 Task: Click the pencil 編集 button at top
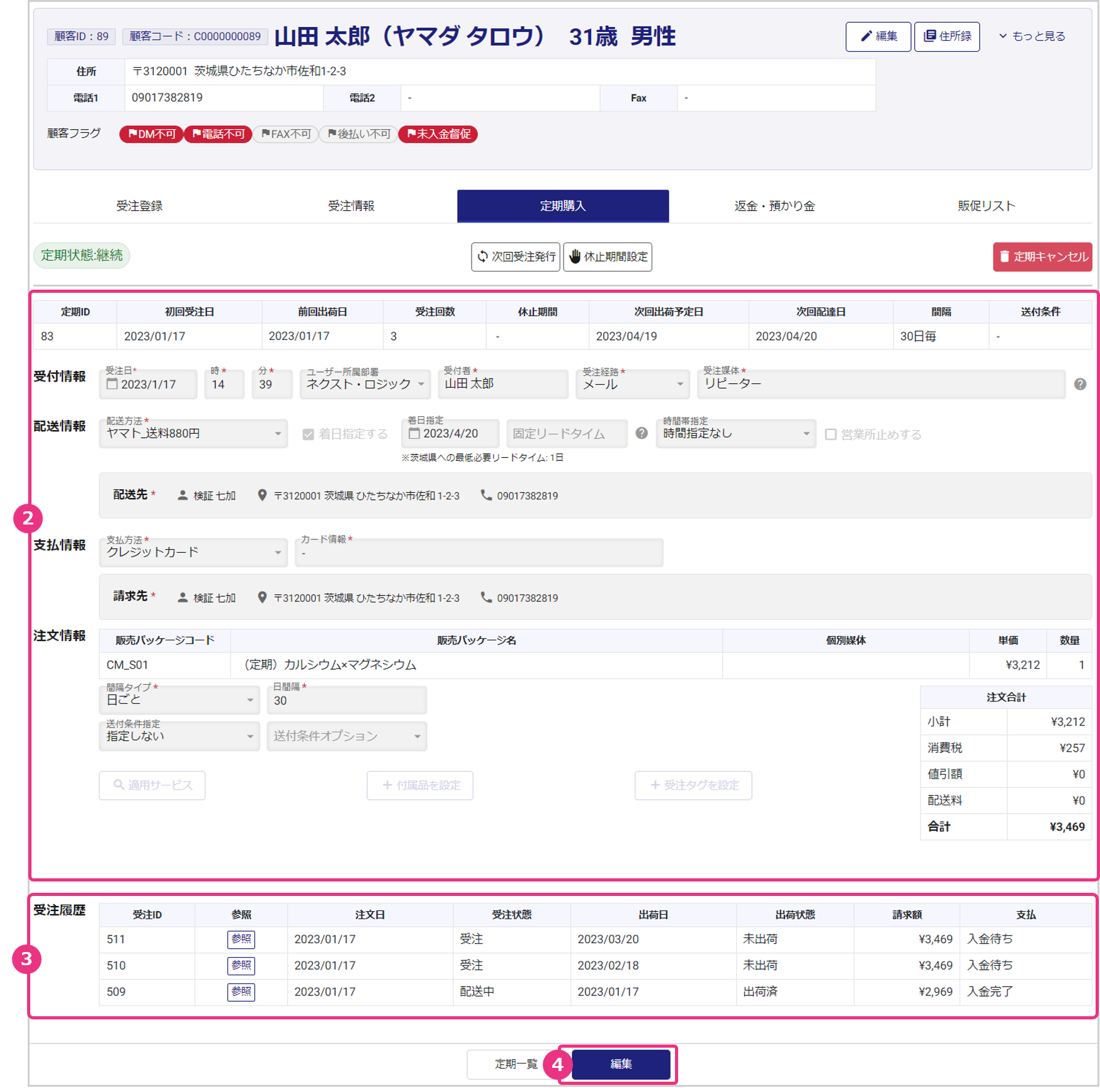(x=878, y=37)
